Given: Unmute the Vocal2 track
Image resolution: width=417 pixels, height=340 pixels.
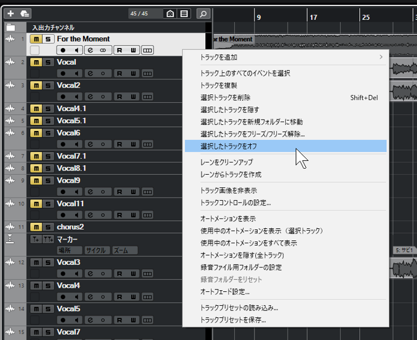Looking at the screenshot, I should pos(36,85).
